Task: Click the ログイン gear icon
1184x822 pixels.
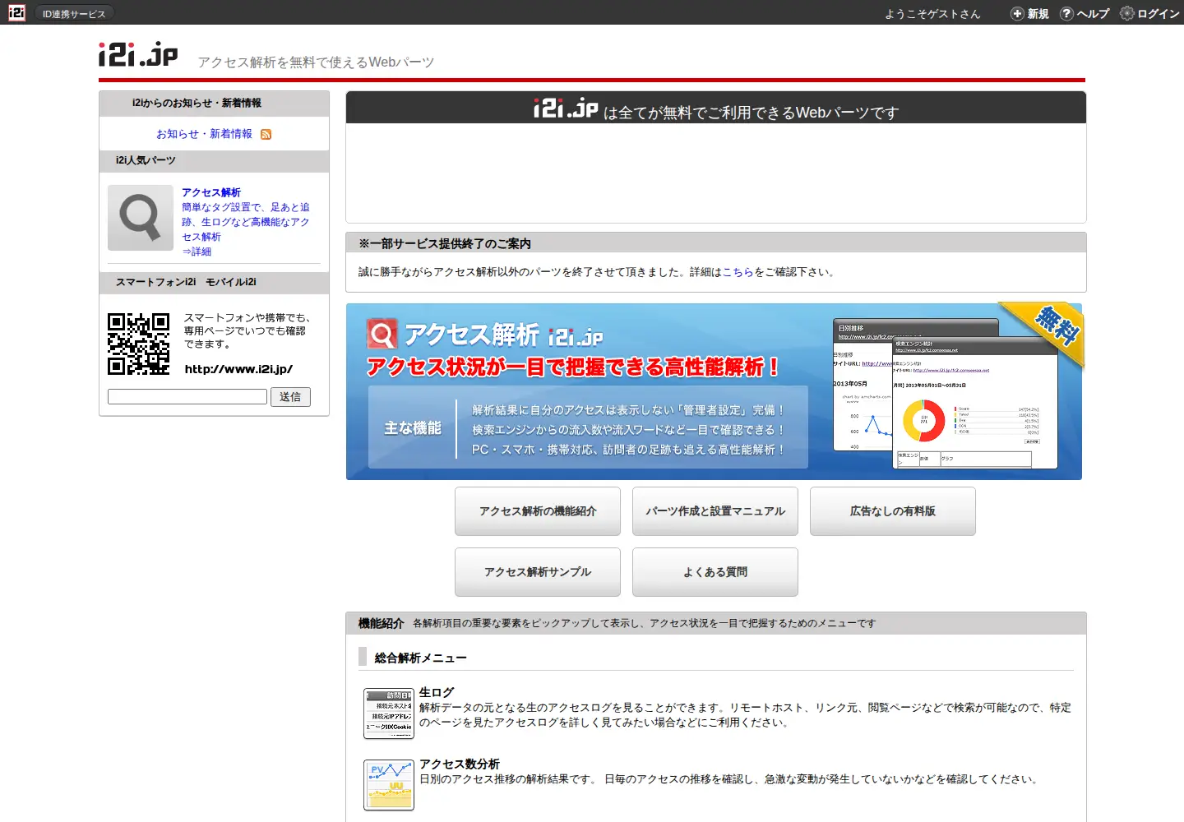Action: [1127, 13]
